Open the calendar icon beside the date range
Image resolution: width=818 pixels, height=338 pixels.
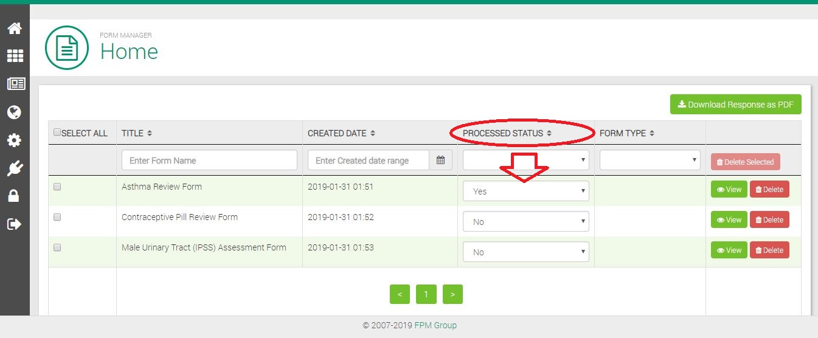(x=440, y=160)
